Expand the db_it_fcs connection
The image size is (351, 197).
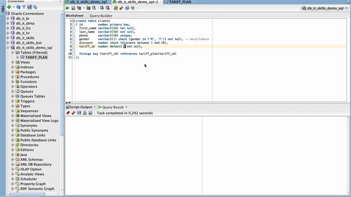coord(8,28)
